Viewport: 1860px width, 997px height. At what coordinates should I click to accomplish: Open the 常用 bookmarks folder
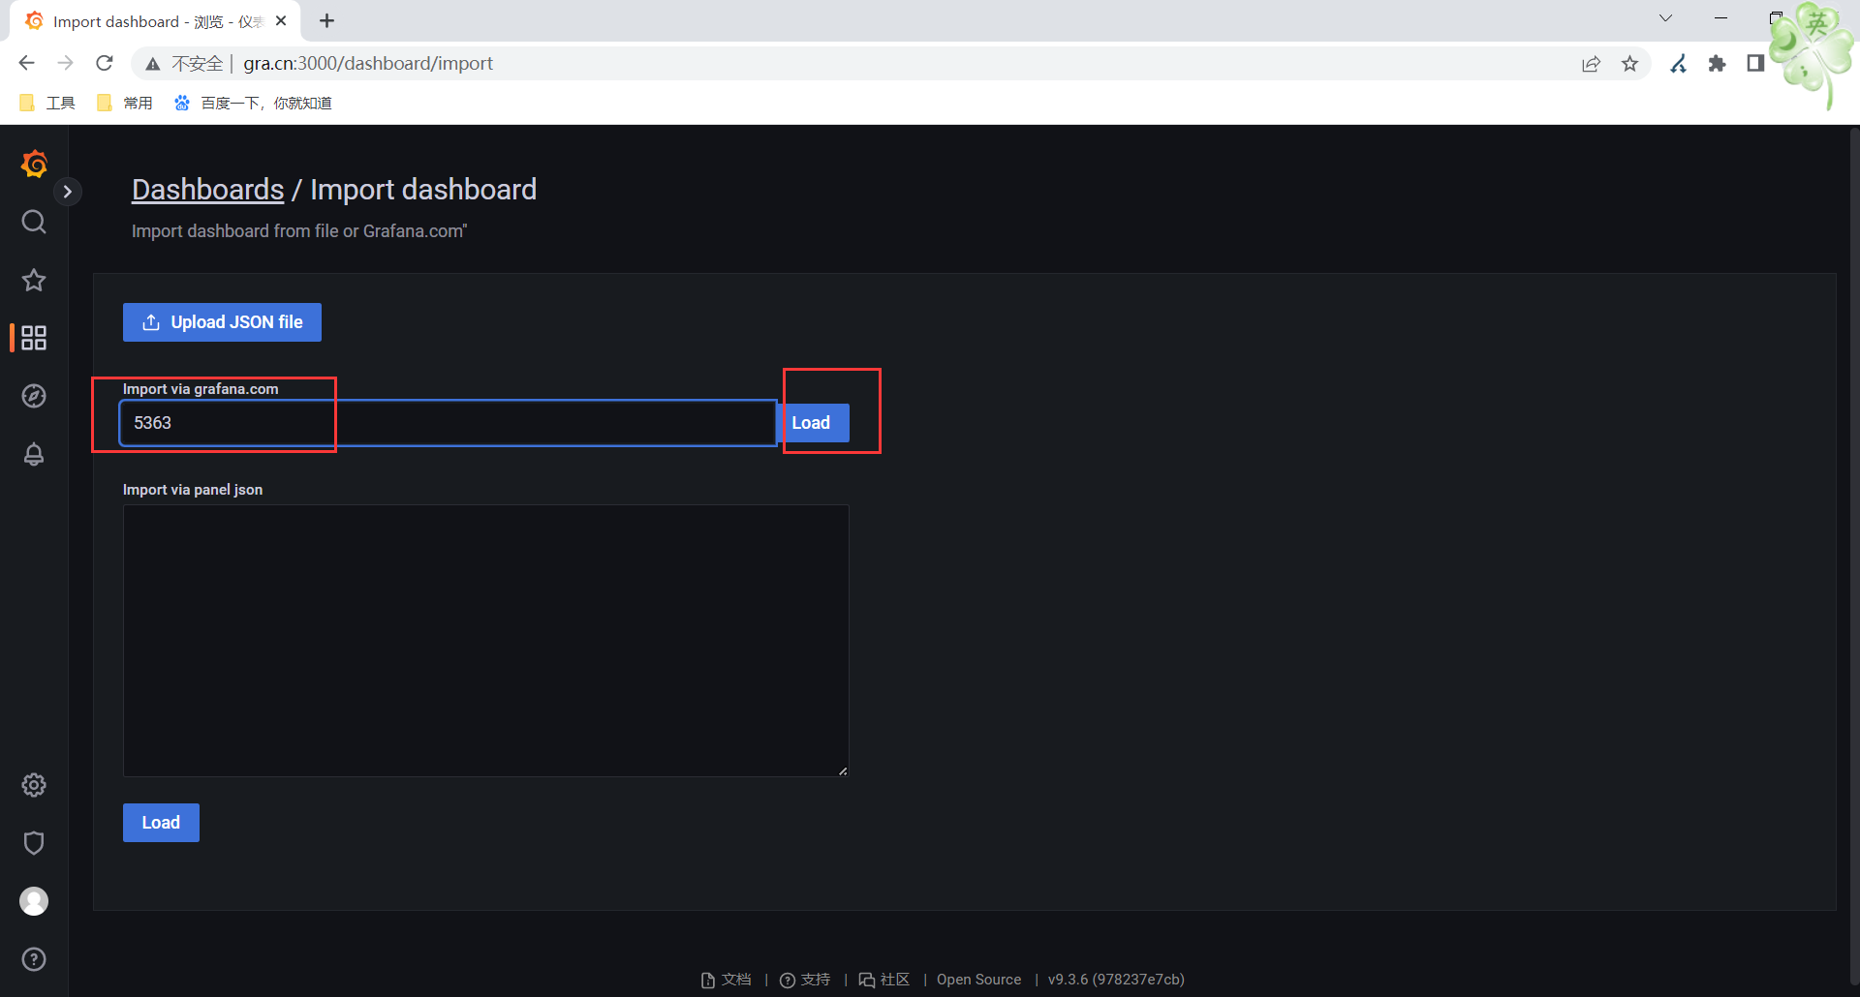pyautogui.click(x=125, y=103)
